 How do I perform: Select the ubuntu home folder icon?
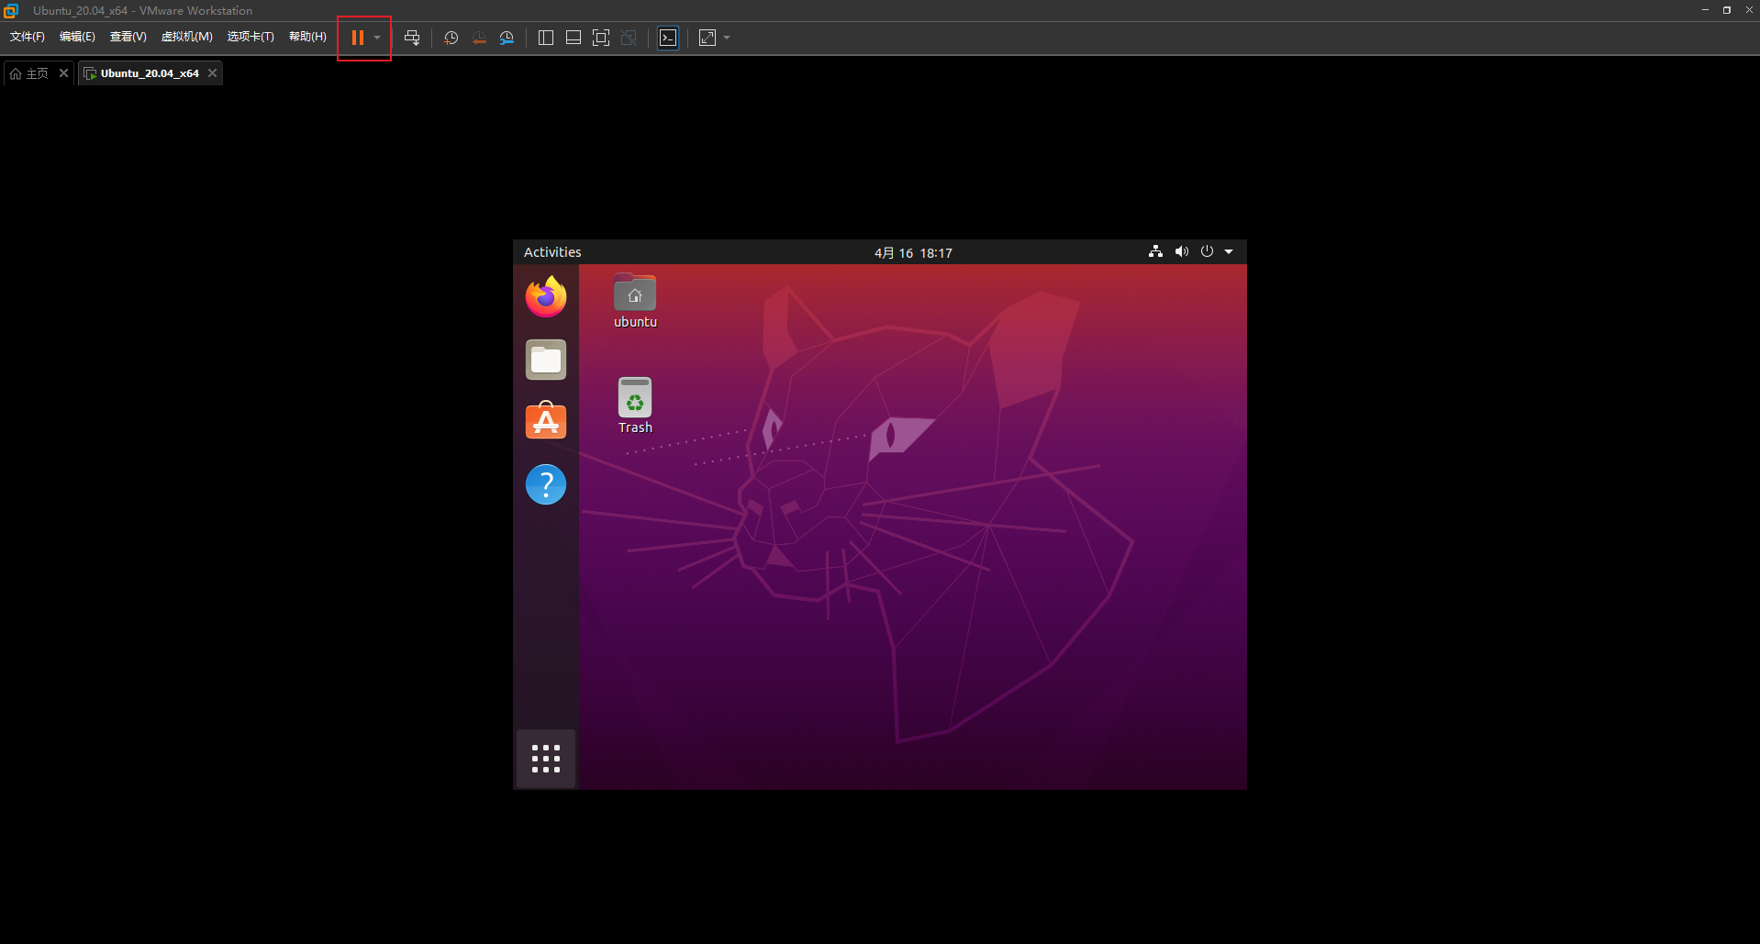(635, 301)
